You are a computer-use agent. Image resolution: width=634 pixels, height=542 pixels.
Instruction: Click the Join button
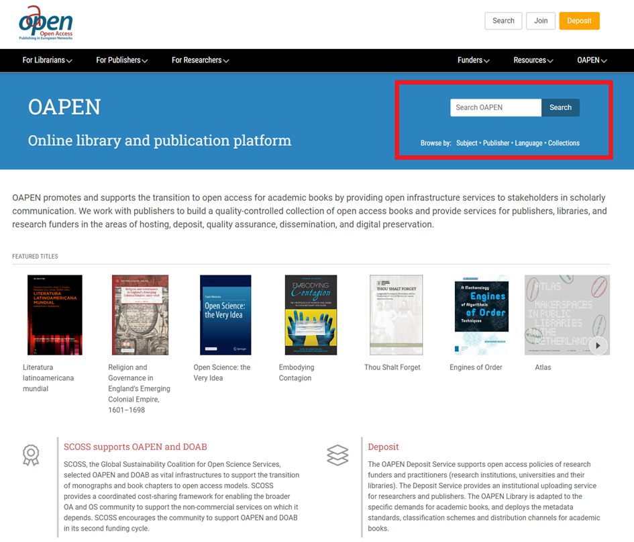pyautogui.click(x=541, y=21)
